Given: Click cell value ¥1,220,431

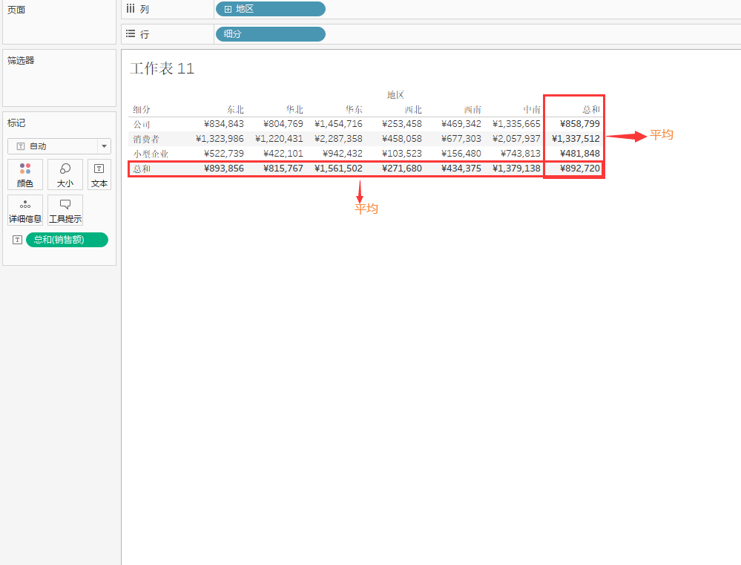Looking at the screenshot, I should click(x=279, y=139).
